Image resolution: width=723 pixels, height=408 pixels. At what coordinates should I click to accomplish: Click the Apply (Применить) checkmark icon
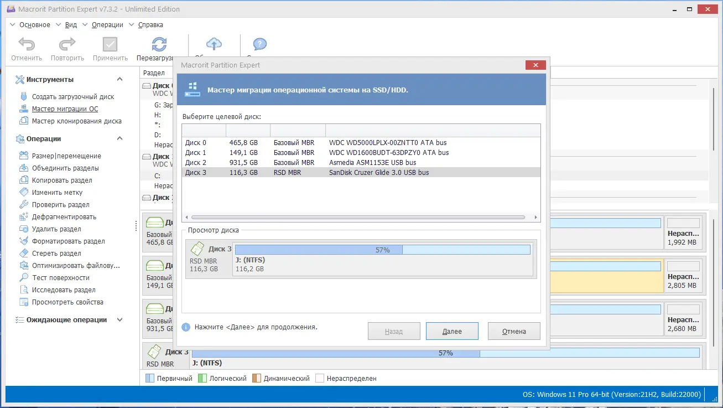pos(110,44)
